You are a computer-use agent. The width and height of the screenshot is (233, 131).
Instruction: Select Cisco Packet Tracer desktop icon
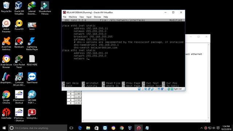coord(19,61)
